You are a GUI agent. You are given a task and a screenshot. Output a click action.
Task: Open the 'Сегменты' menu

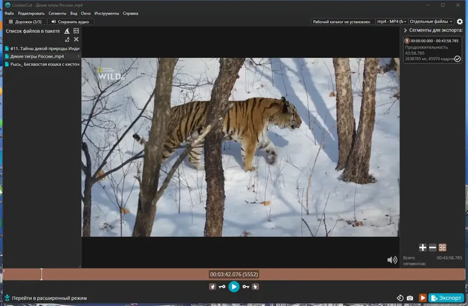(x=57, y=13)
